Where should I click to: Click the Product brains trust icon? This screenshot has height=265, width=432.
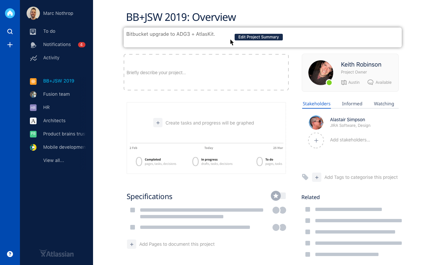tap(33, 134)
